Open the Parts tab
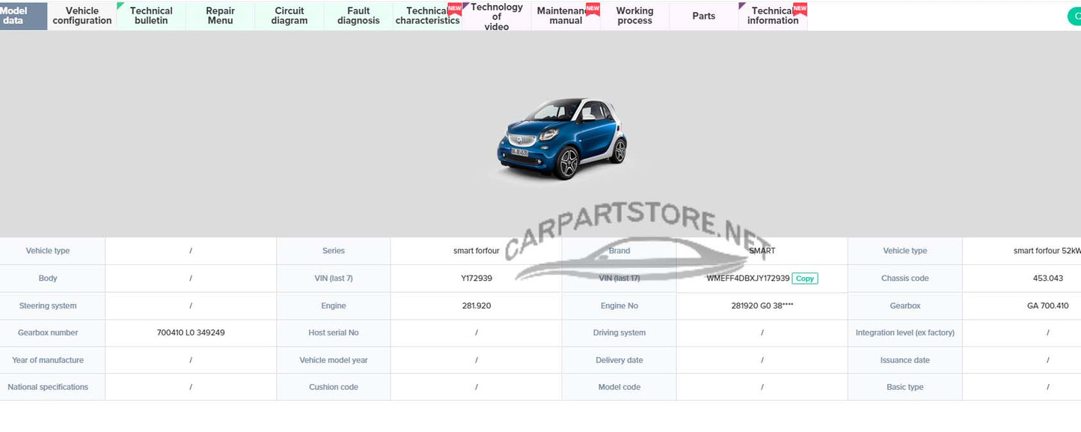 [703, 16]
